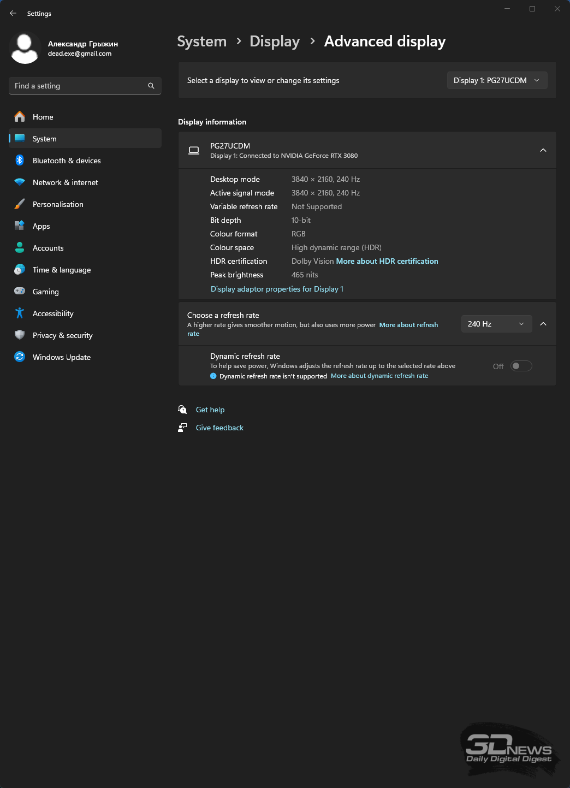570x788 pixels.
Task: Collapse the Choose a refresh rate section
Action: pyautogui.click(x=543, y=324)
